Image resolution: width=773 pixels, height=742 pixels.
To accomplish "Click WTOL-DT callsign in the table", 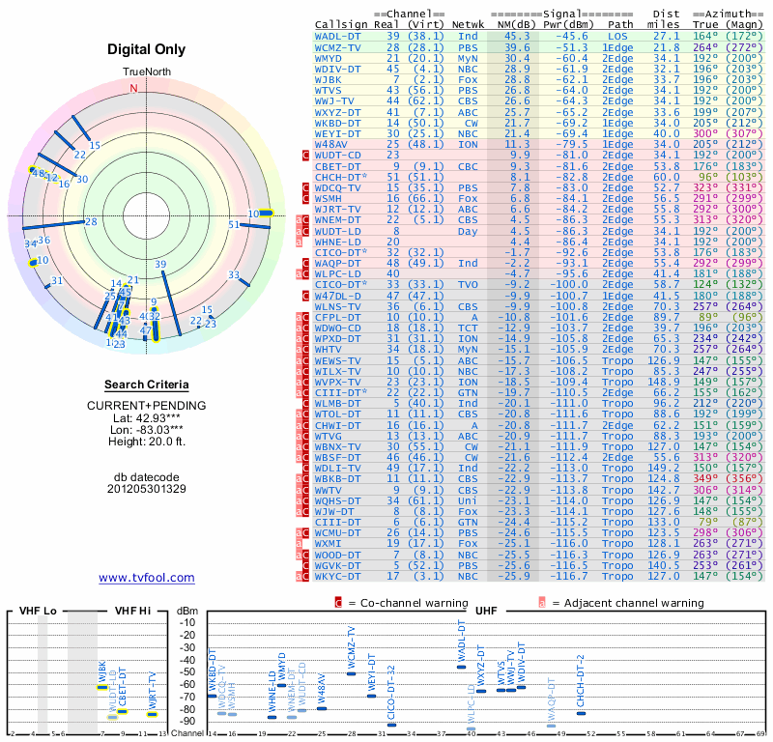I will coord(337,414).
